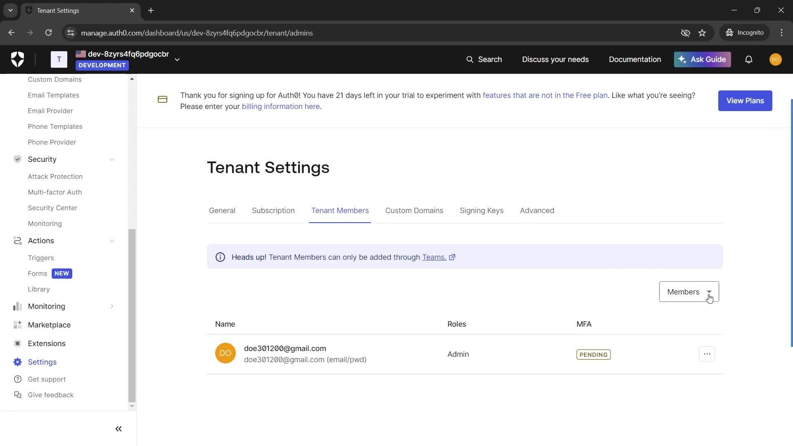Open Attack Protection in sidebar

(x=55, y=176)
